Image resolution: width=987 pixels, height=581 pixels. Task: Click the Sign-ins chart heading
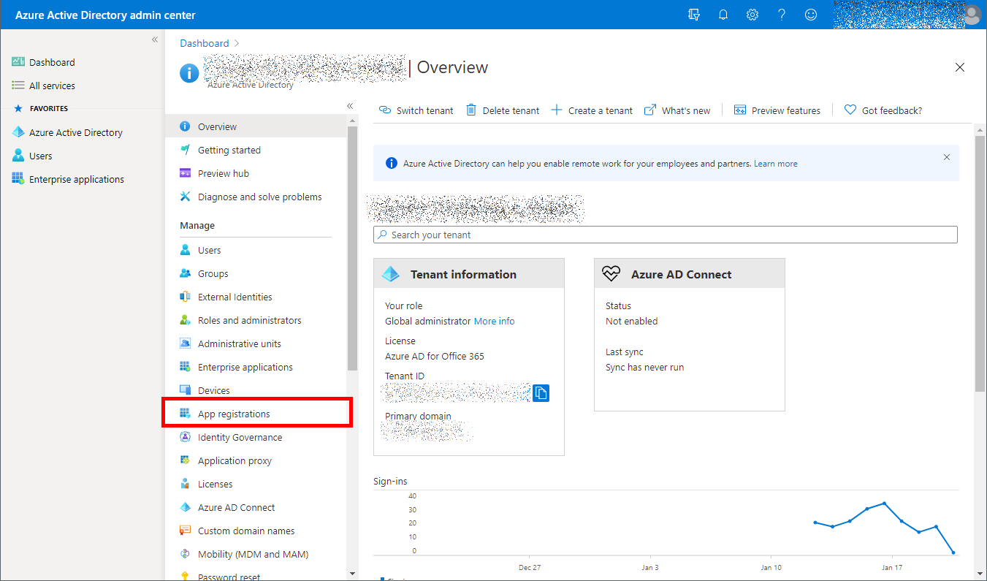(390, 481)
